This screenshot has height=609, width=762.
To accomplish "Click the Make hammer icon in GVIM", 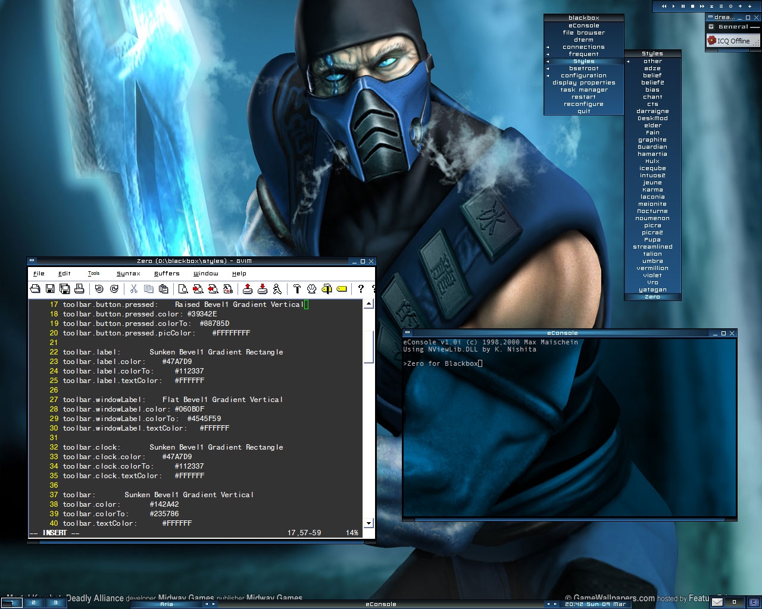I will 297,289.
